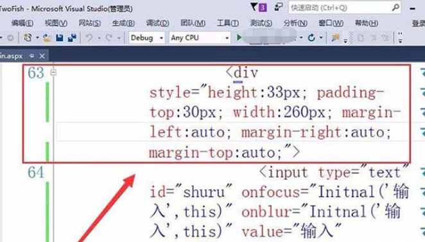Click the Redo arrow icon
The height and width of the screenshot is (242, 425).
(x=109, y=38)
